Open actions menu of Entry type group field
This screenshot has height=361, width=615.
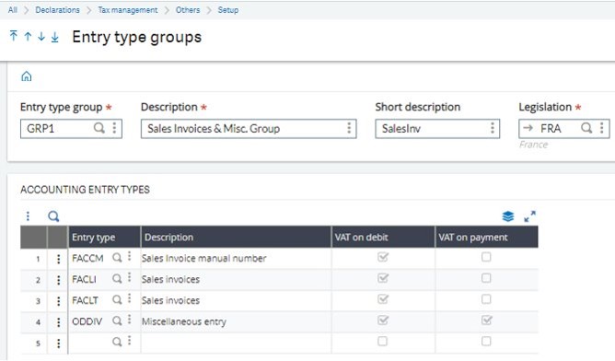(114, 128)
